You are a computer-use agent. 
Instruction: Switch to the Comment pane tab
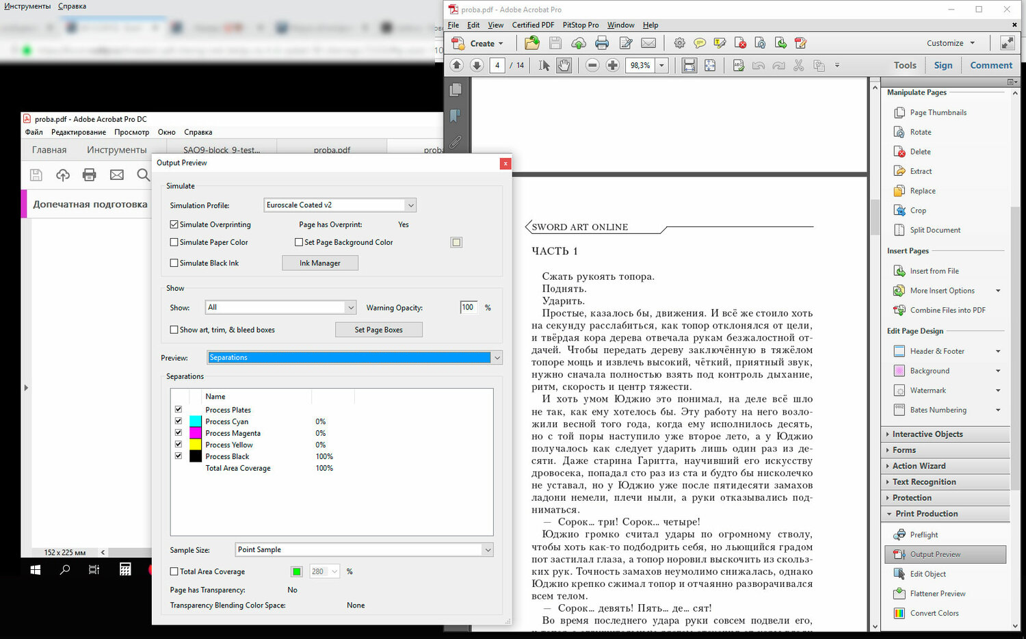(x=991, y=65)
